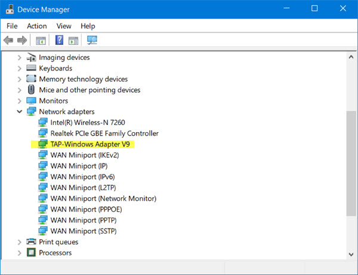Click the Network adapters category icon

31,111
